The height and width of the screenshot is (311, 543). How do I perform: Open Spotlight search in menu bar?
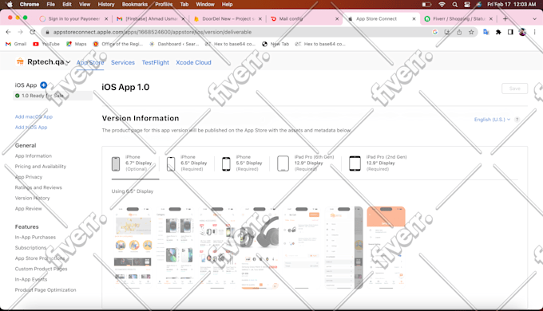click(454, 5)
